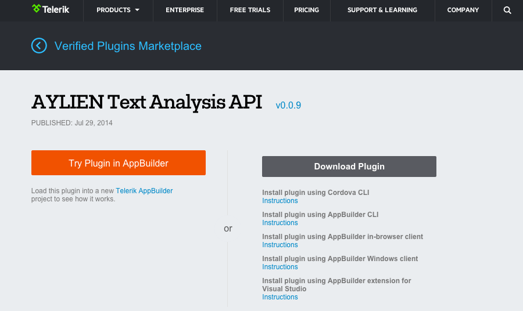
Task: Go to Free Trials
Action: [x=250, y=10]
